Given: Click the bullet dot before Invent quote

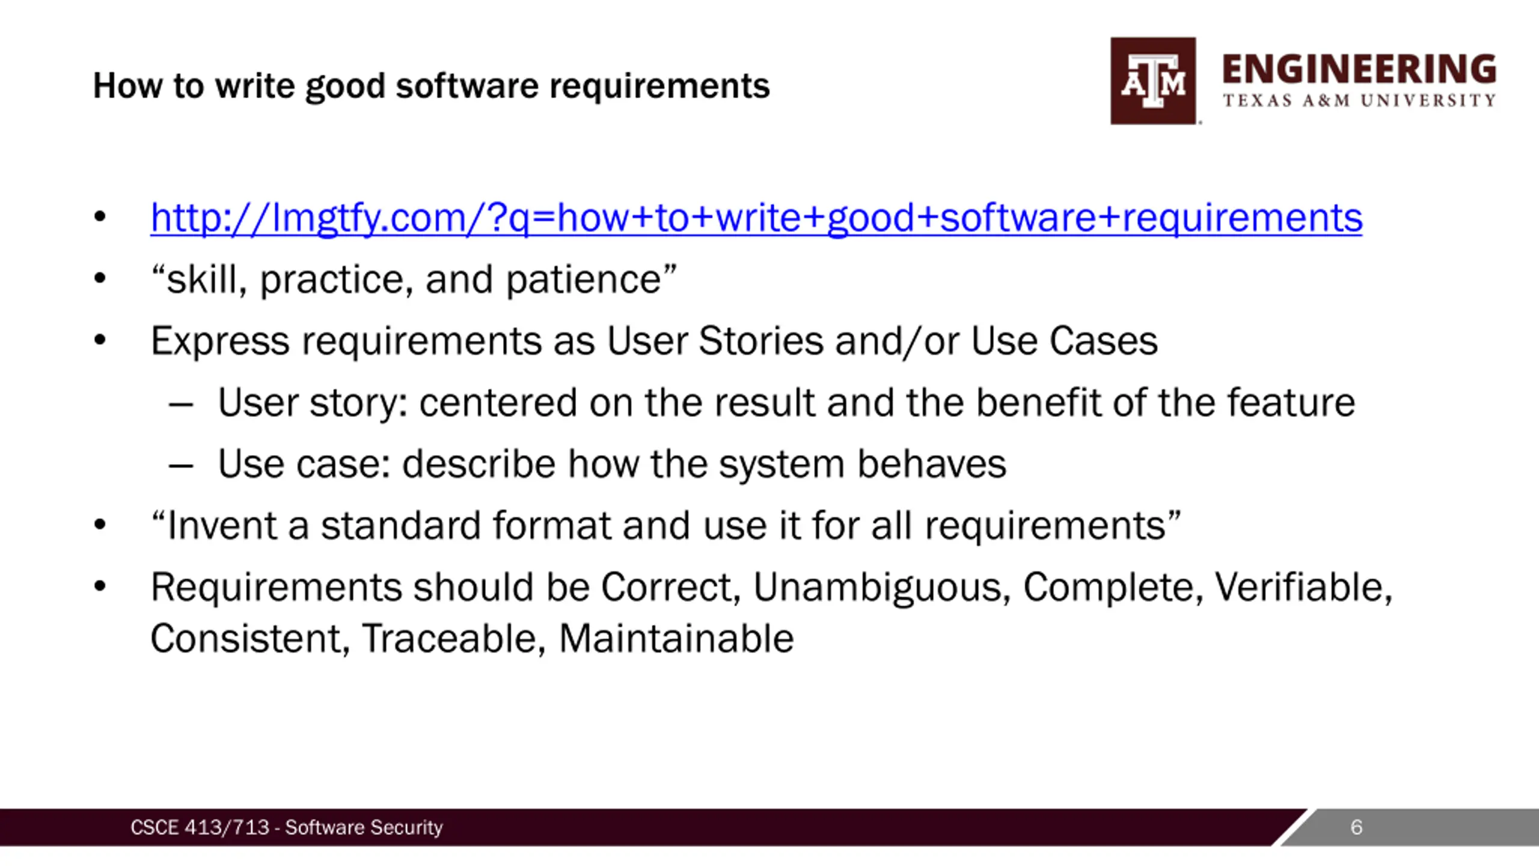Looking at the screenshot, I should [x=100, y=524].
